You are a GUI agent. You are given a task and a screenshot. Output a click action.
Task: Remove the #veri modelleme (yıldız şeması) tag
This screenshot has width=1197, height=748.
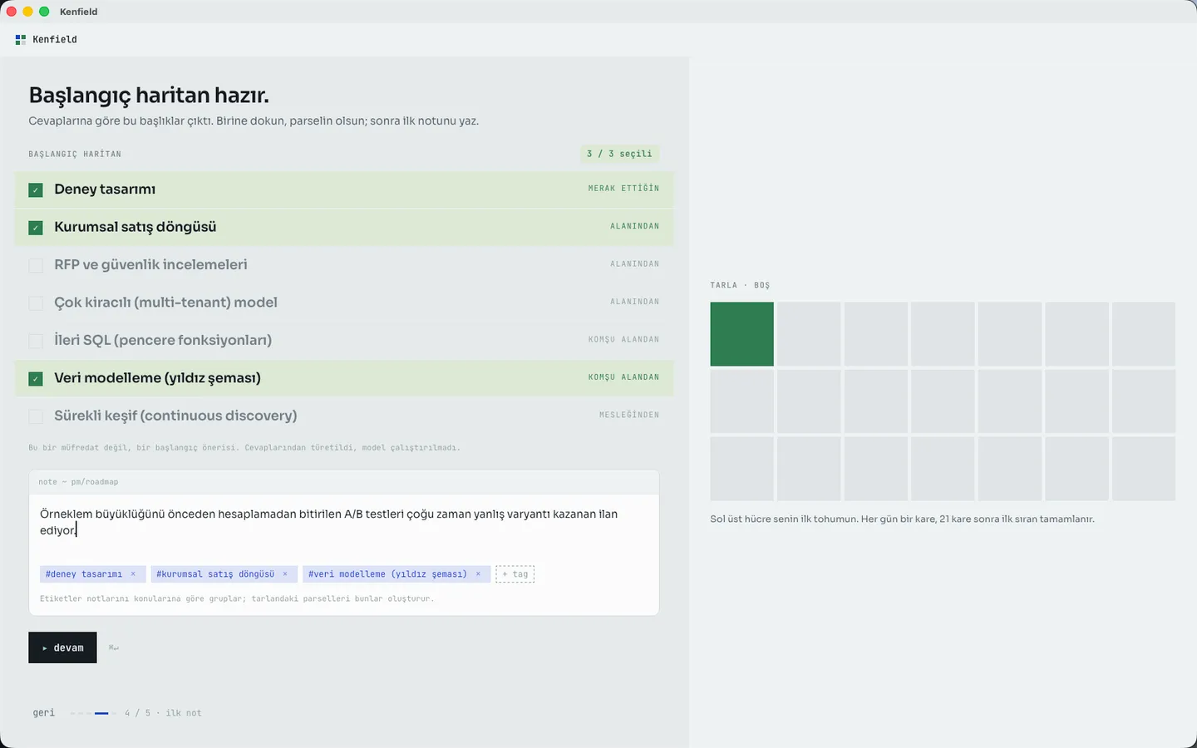(478, 574)
